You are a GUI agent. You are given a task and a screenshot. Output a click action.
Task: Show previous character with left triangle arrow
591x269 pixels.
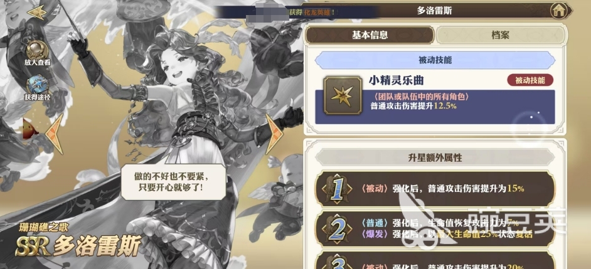tap(55, 134)
